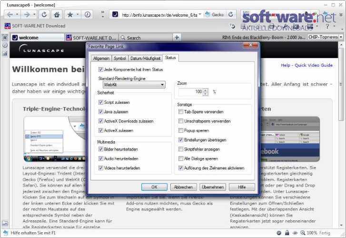346x238 pixels.
Task: Open the favorites star dropdown arrow
Action: (x=78, y=15)
